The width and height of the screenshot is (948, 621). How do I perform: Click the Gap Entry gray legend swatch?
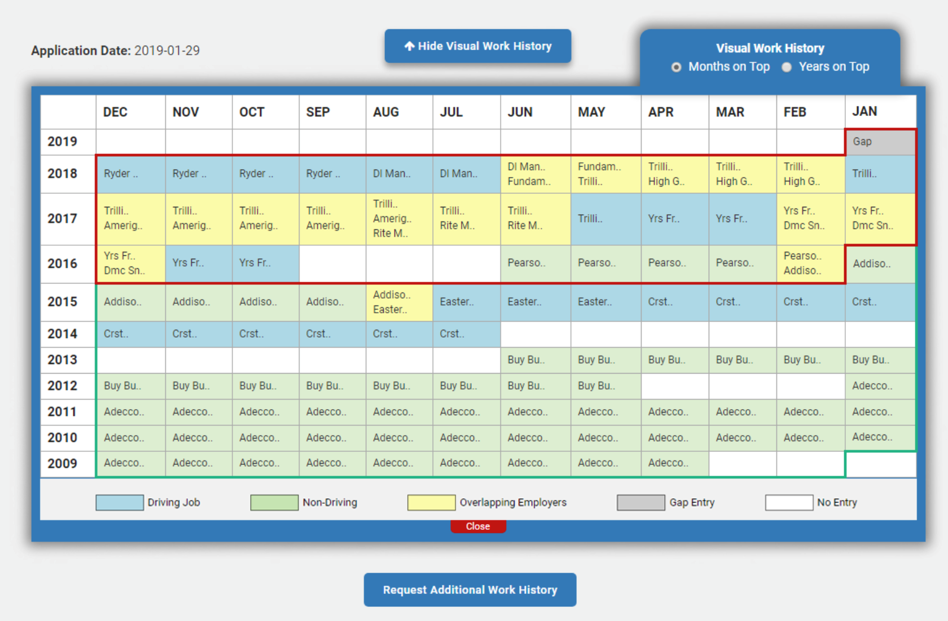(x=640, y=503)
